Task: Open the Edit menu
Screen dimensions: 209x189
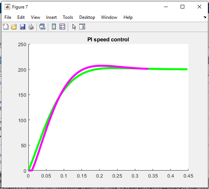Action: tap(21, 17)
